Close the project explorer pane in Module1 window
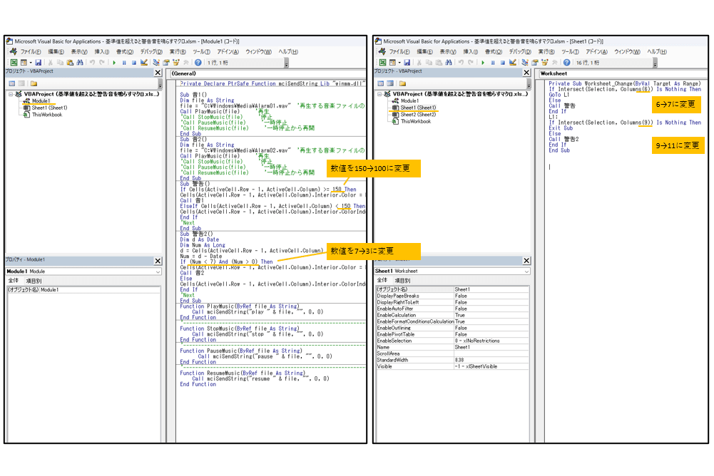 point(158,73)
